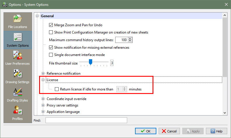The height and width of the screenshot is (138, 231).
Task: Enable Single document interface mode
Action: click(51, 55)
